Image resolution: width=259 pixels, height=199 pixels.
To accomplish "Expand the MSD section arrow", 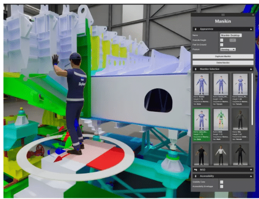I will click(251, 170).
